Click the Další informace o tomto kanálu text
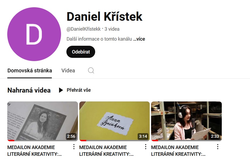 99,39
